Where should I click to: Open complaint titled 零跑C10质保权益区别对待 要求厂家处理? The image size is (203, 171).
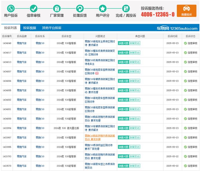(x=99, y=147)
